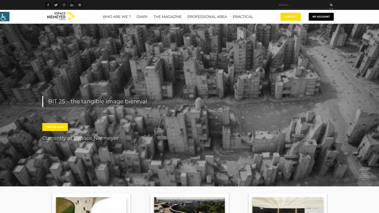Image resolution: width=379 pixels, height=213 pixels.
Task: Select the PROFESSIONAL AREA menu
Action: (207, 17)
